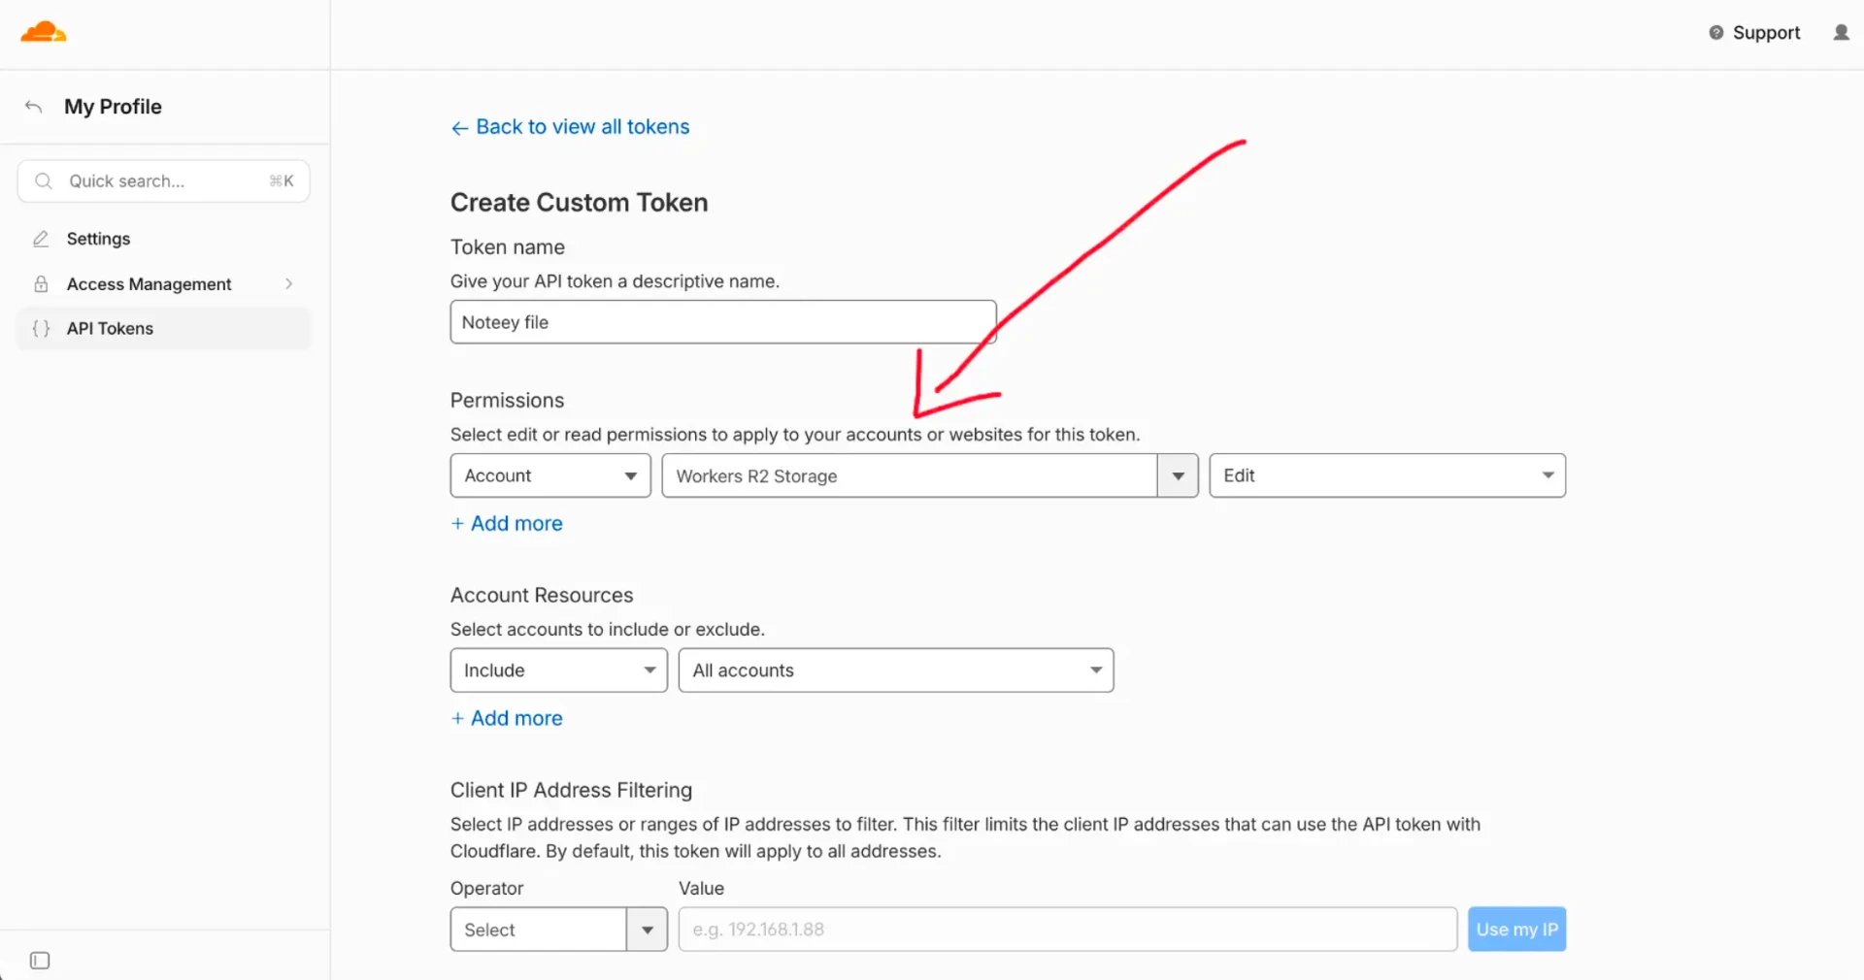Open the Include dropdown
This screenshot has height=980, width=1864.
pyautogui.click(x=558, y=670)
